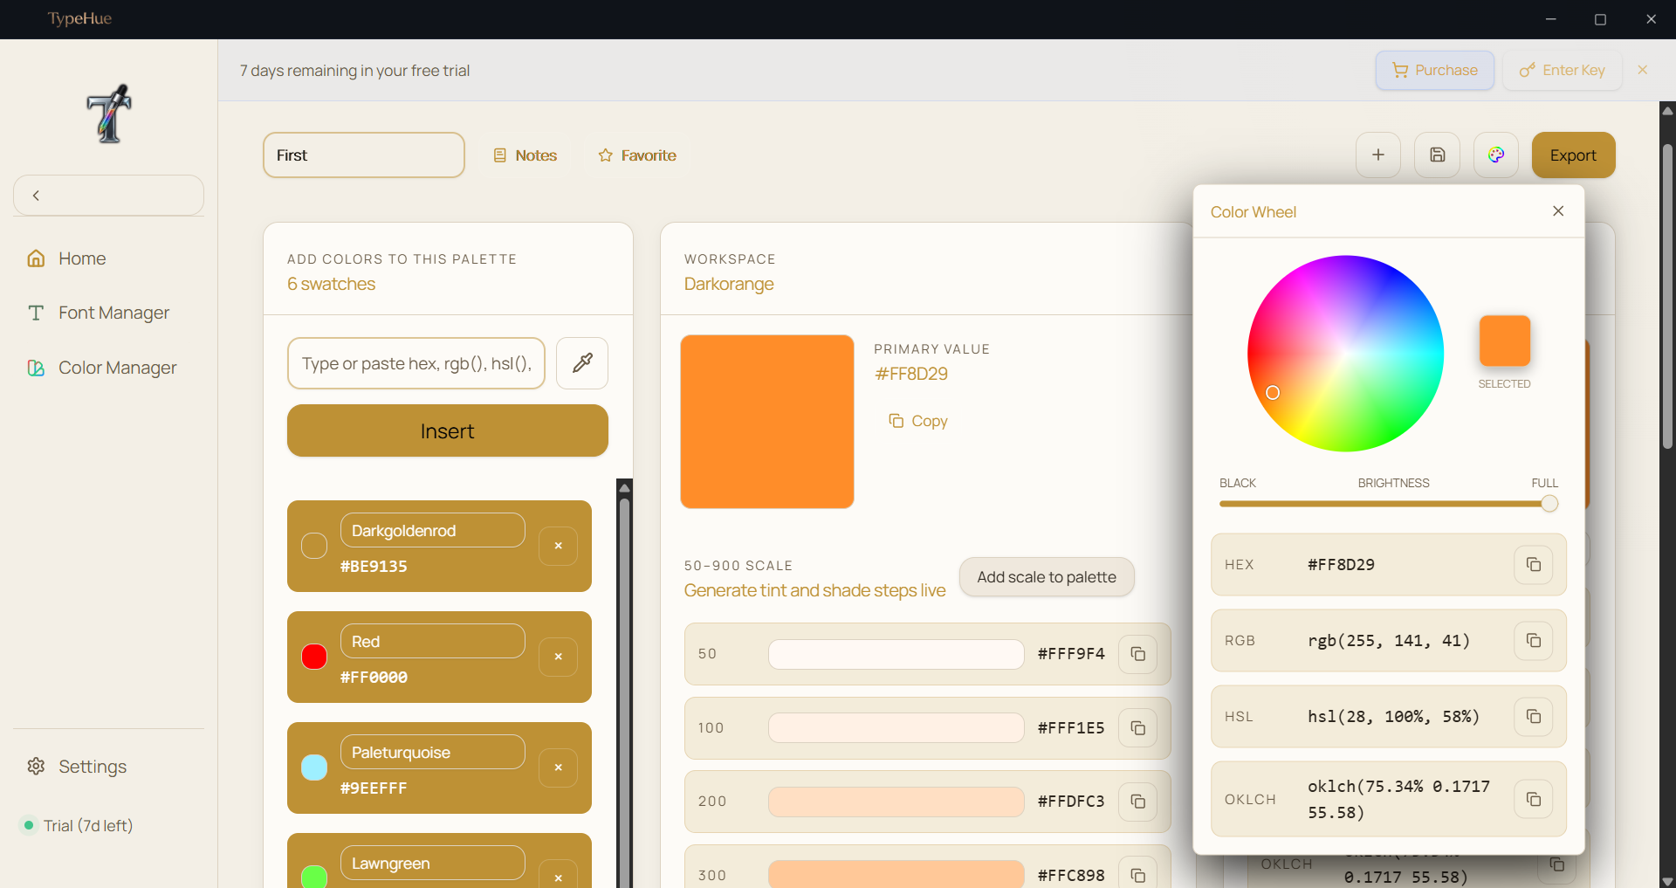Image resolution: width=1676 pixels, height=888 pixels.
Task: Select the Paleturquoise color circle
Action: coord(314,768)
